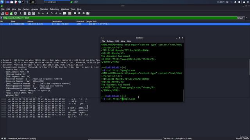Image resolution: width=250 pixels, height=140 pixels.
Task: Open the terminal's Actions menu
Action: click(110, 41)
